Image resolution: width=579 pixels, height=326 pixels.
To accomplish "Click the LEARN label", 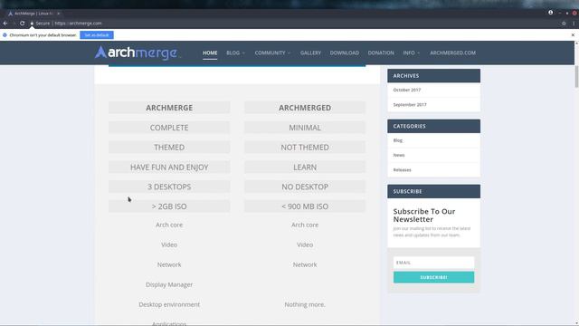I will [x=305, y=167].
